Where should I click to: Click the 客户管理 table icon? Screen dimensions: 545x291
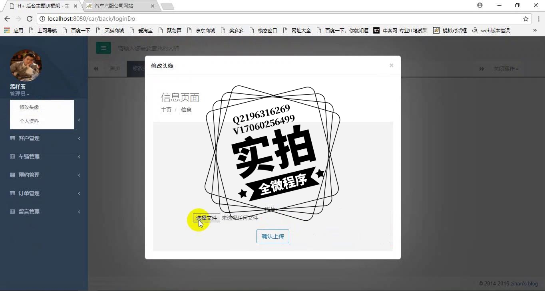click(x=12, y=138)
